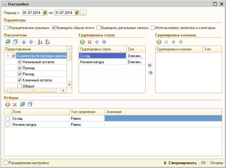The width and height of the screenshot is (226, 168).
Task: Add a new column grouping
Action: coord(159,42)
